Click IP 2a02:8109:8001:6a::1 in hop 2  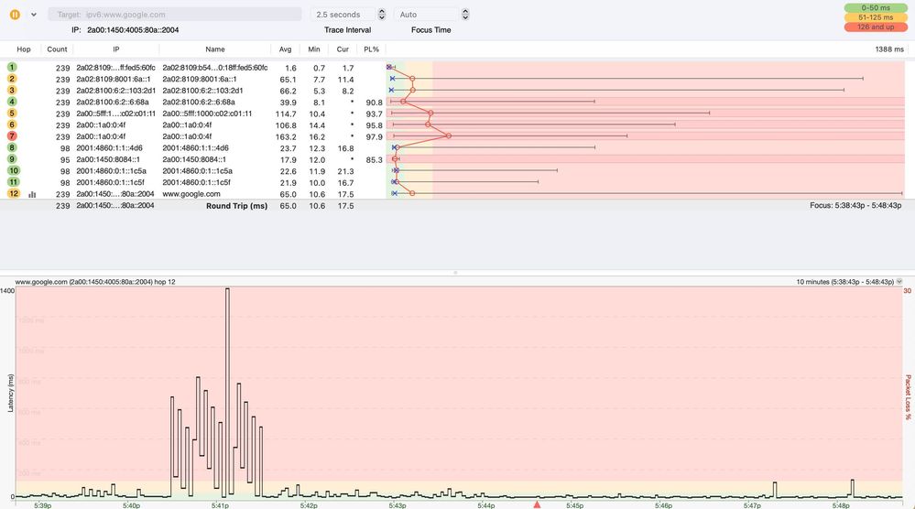(x=114, y=80)
